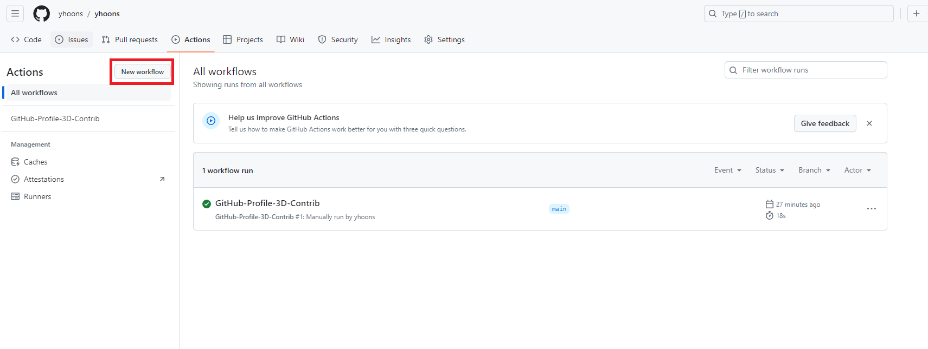
Task: Select the Actions tab
Action: click(x=191, y=39)
